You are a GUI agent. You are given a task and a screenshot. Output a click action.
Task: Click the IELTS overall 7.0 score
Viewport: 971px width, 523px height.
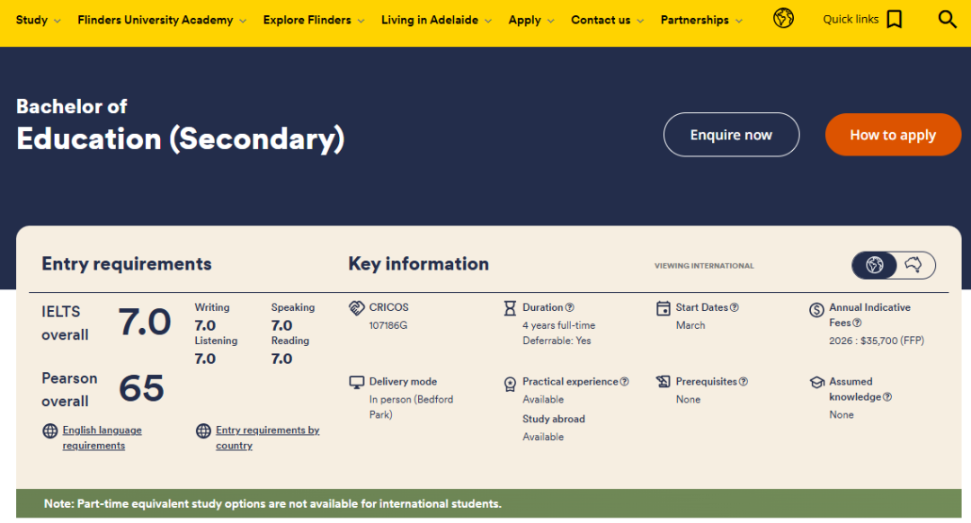144,323
